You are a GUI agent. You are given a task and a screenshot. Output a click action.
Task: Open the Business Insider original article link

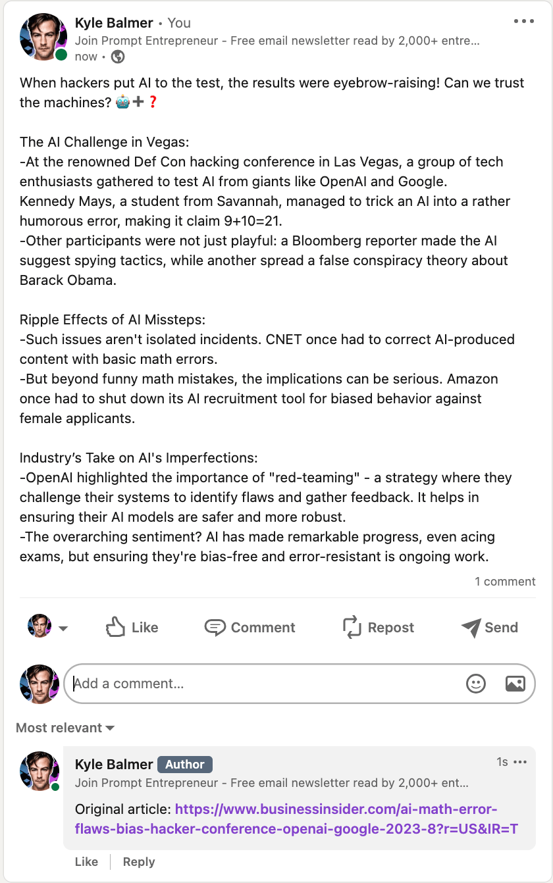point(346,819)
